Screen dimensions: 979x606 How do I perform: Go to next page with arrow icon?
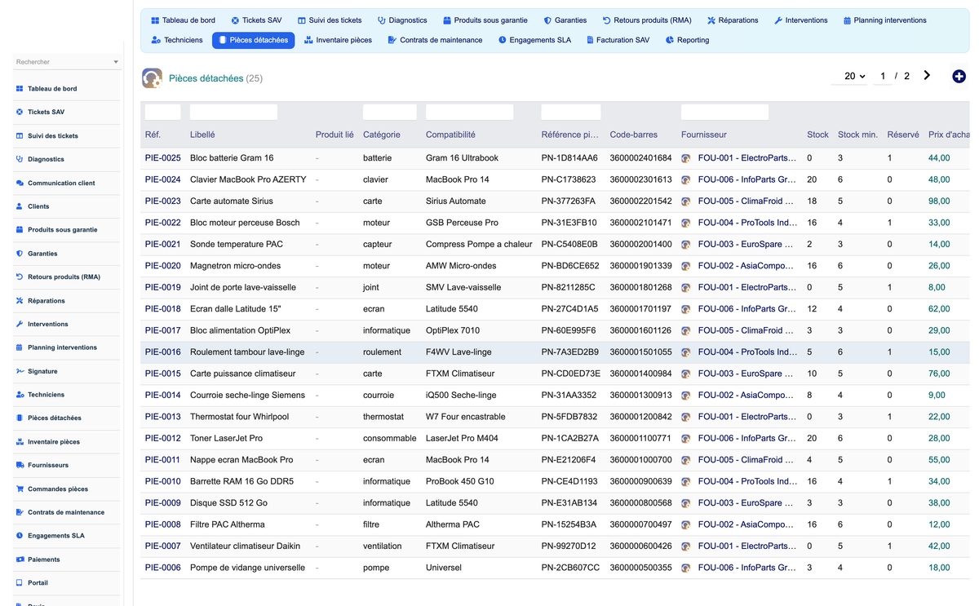927,76
